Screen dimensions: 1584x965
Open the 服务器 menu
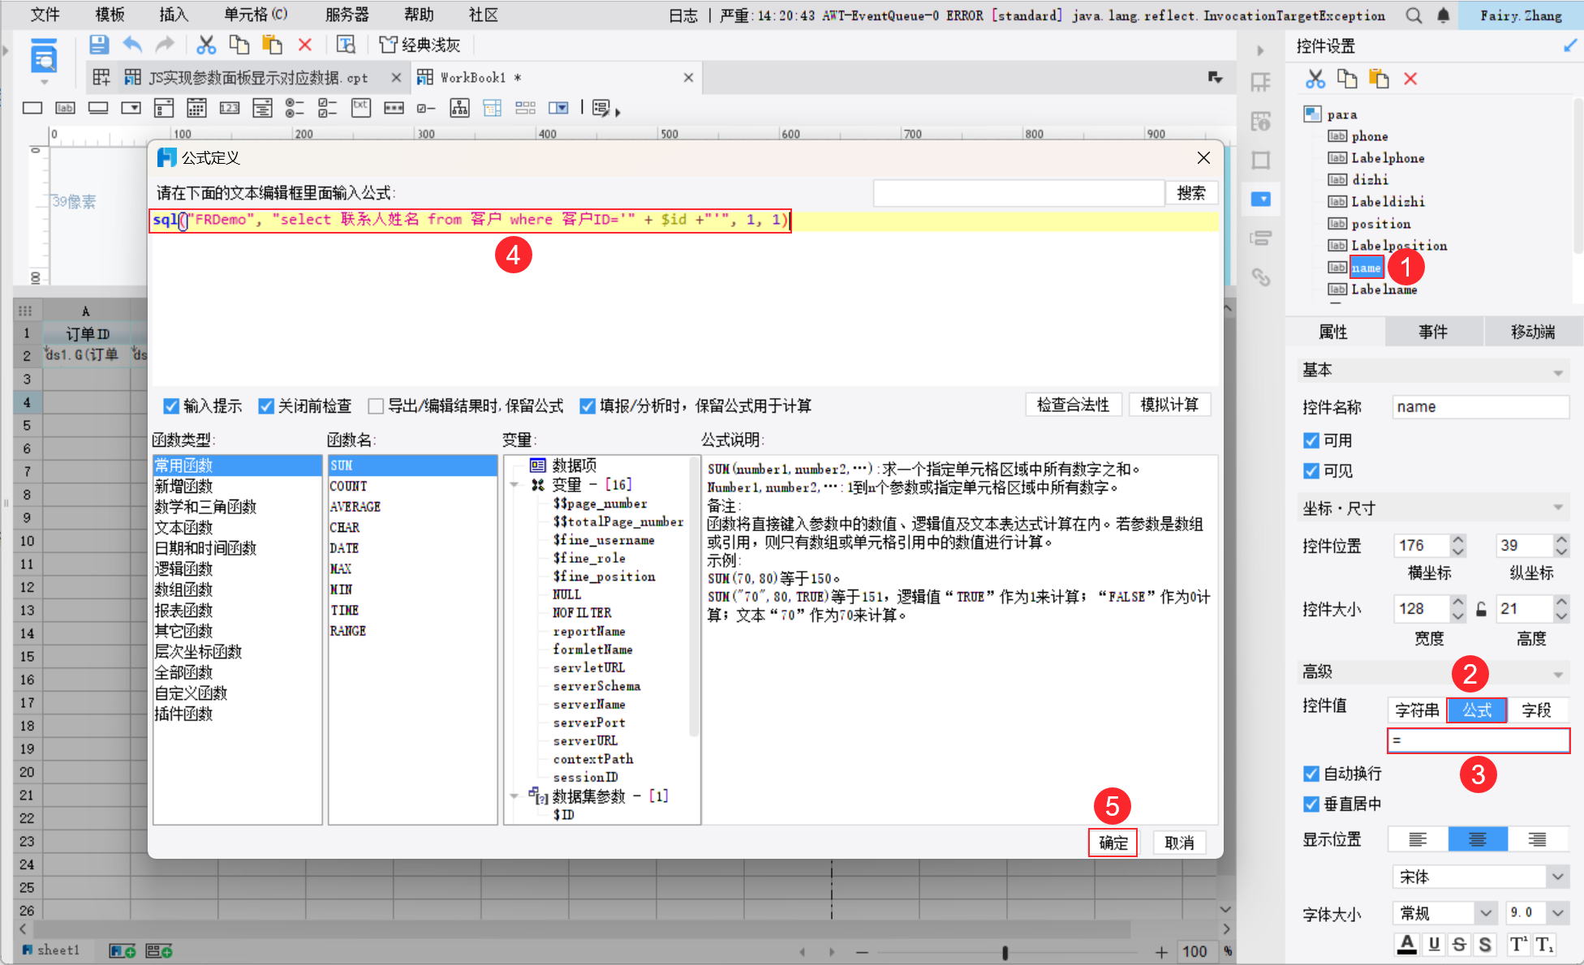click(346, 15)
